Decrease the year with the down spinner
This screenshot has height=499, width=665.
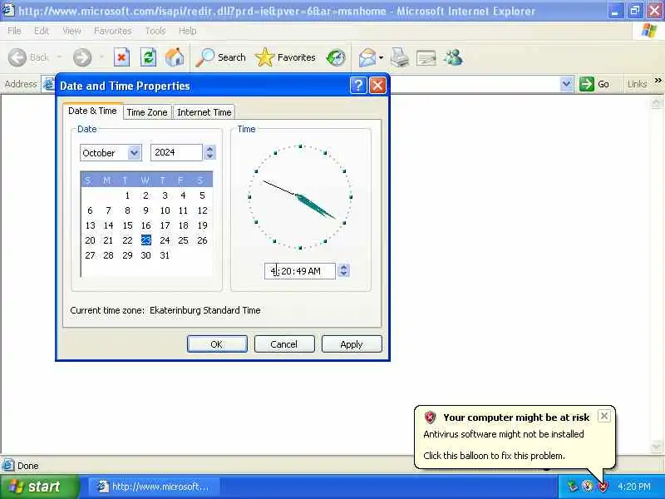209,156
